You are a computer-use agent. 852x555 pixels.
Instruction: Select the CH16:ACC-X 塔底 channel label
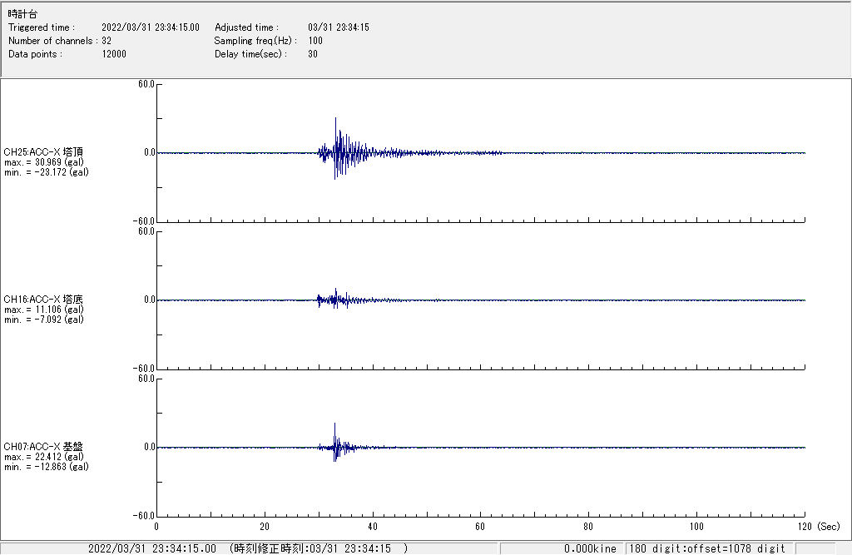point(43,300)
